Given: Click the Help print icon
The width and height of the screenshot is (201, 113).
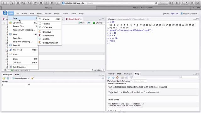Looking at the screenshot, I should coord(122,78).
